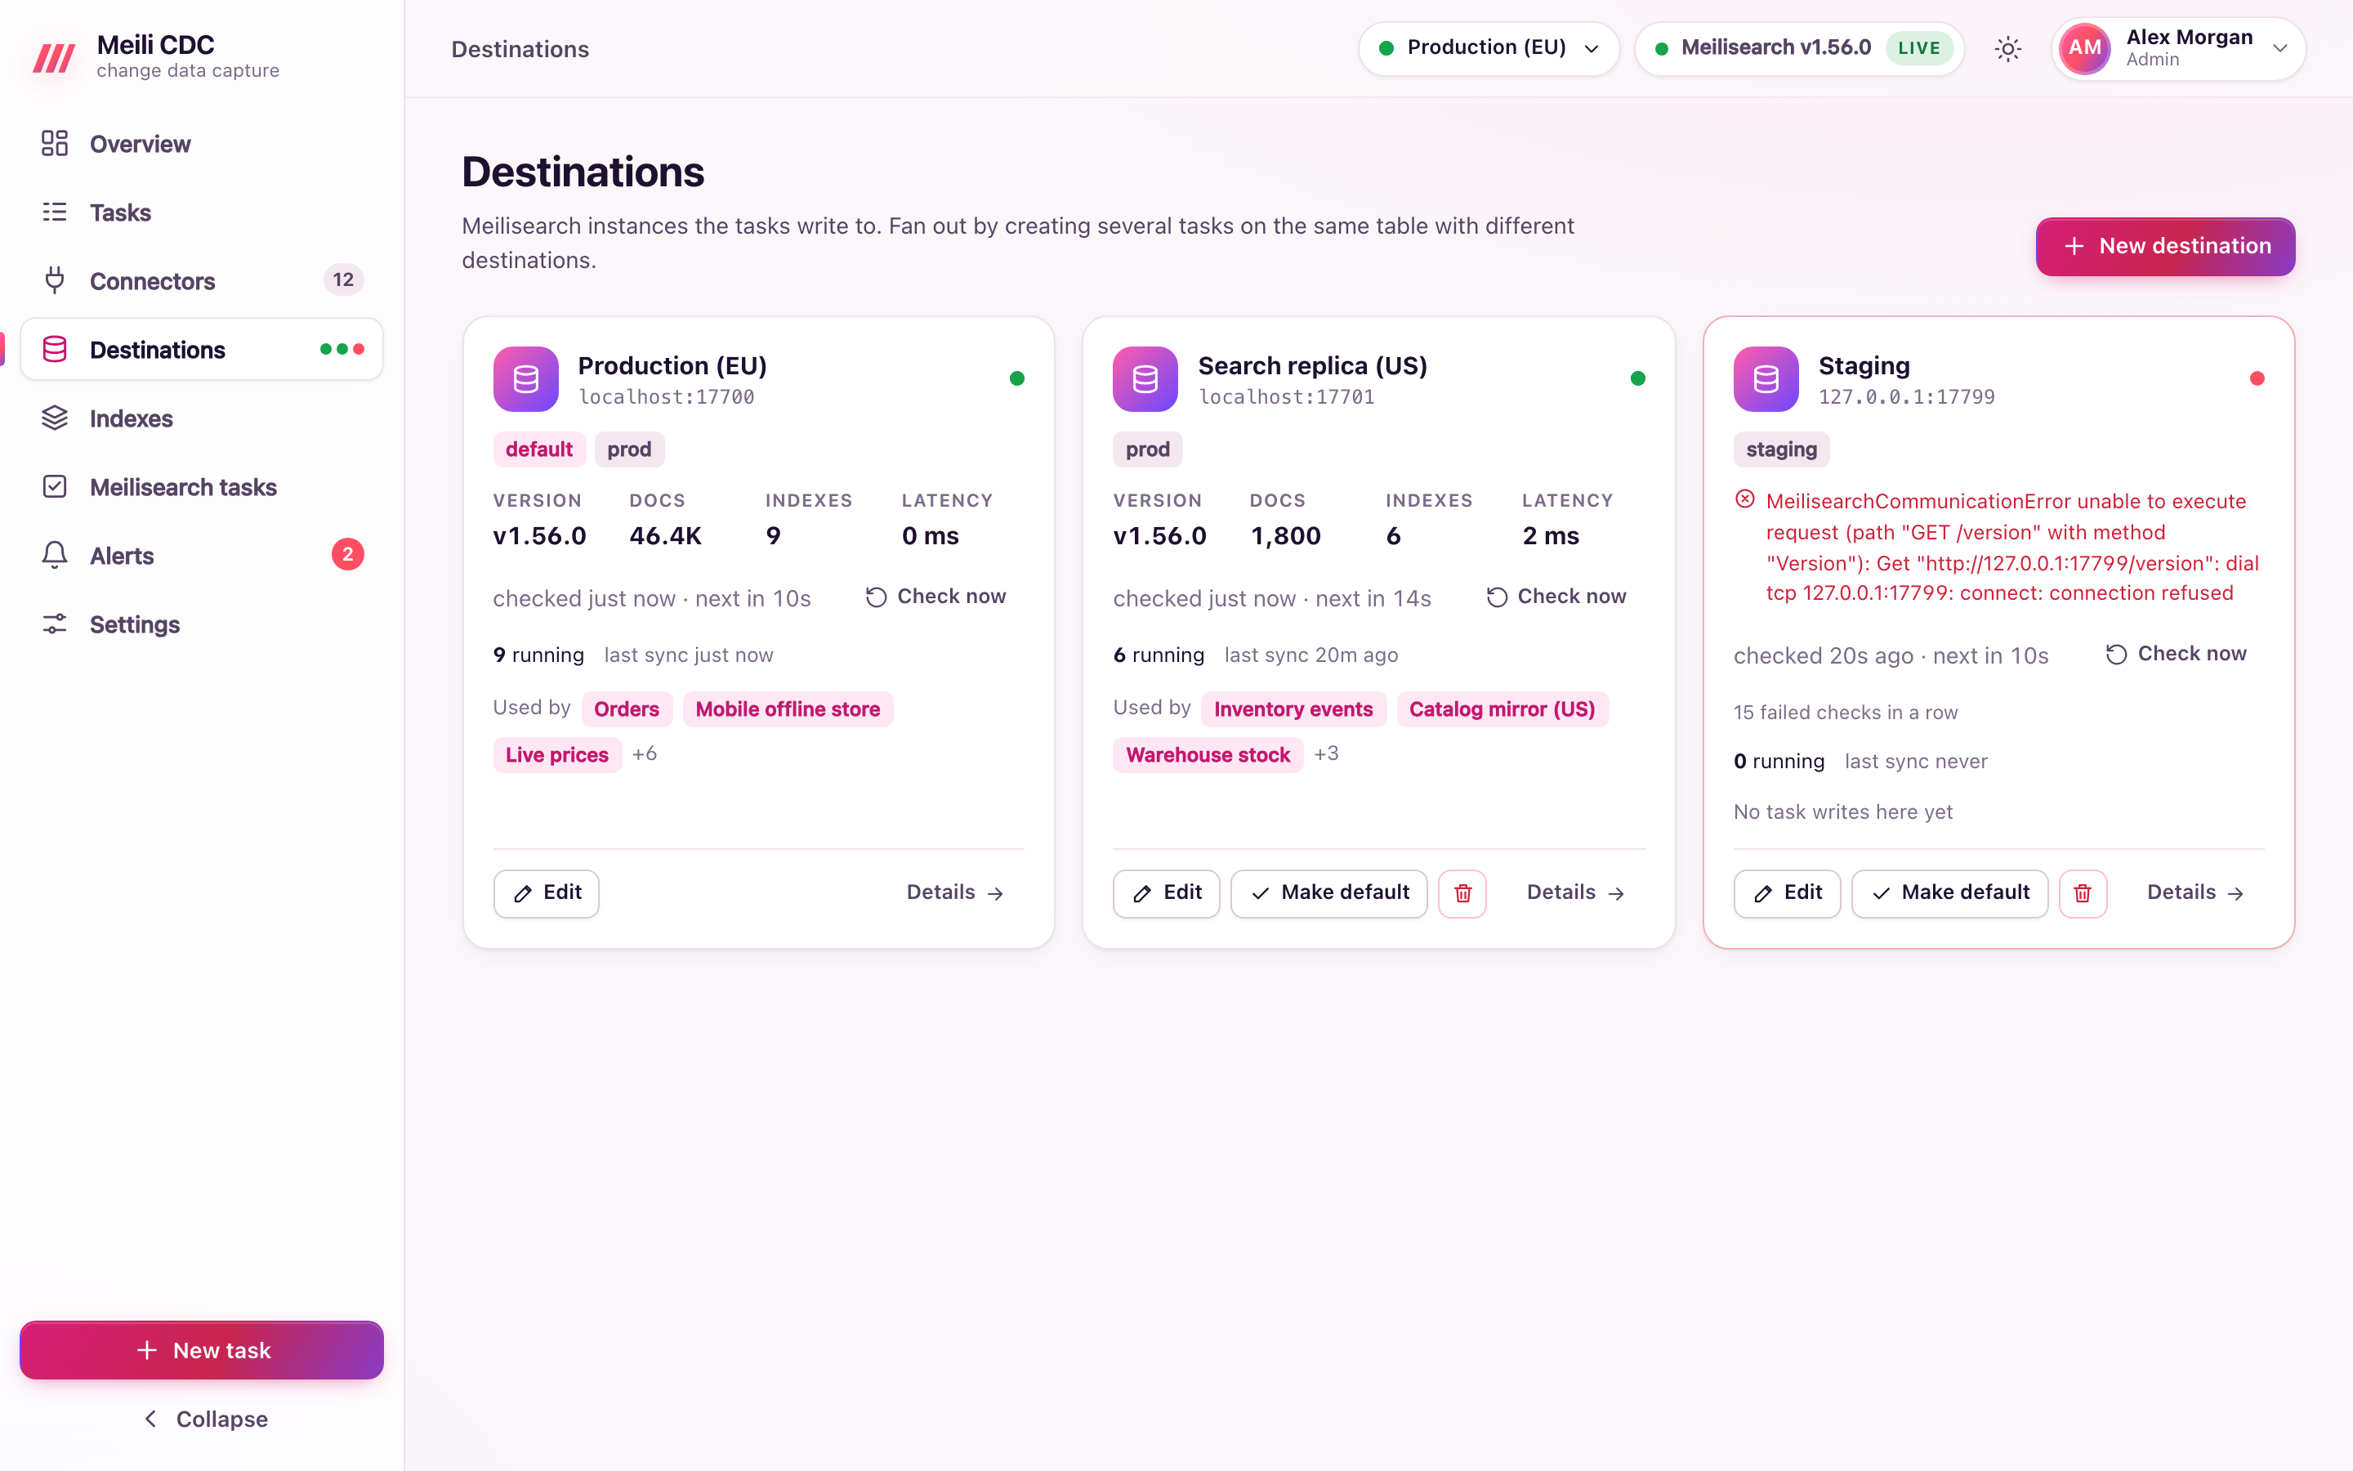2353x1471 pixels.
Task: Click the Staging card database icon
Action: (1766, 379)
